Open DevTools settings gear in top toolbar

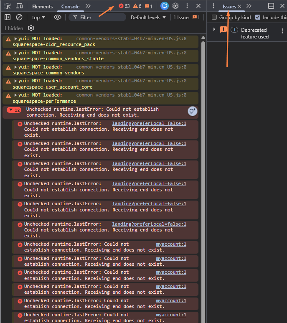click(x=175, y=6)
